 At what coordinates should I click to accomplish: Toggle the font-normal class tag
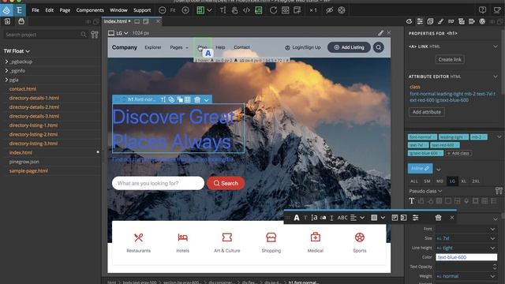coord(422,137)
